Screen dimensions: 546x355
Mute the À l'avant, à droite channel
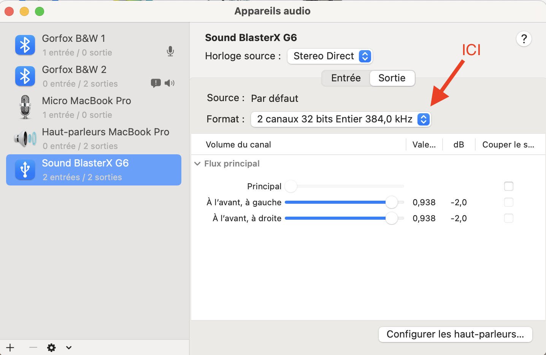click(508, 218)
